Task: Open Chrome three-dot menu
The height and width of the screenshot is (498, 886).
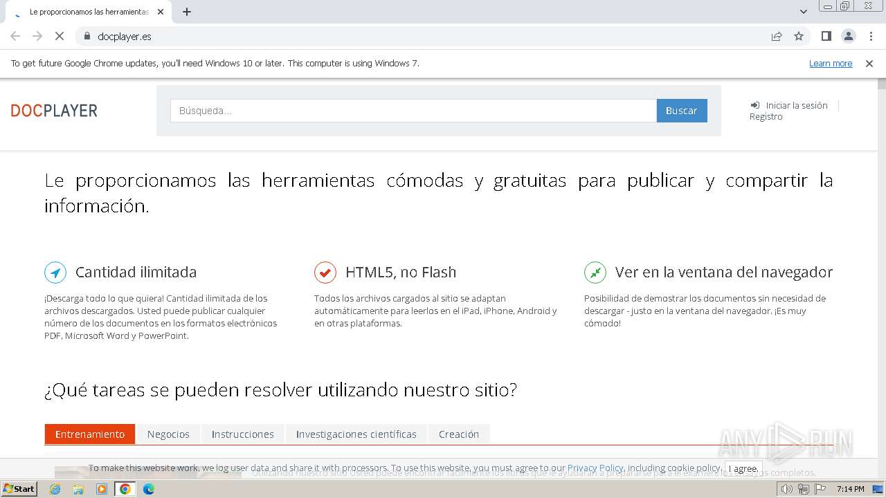Action: [871, 36]
